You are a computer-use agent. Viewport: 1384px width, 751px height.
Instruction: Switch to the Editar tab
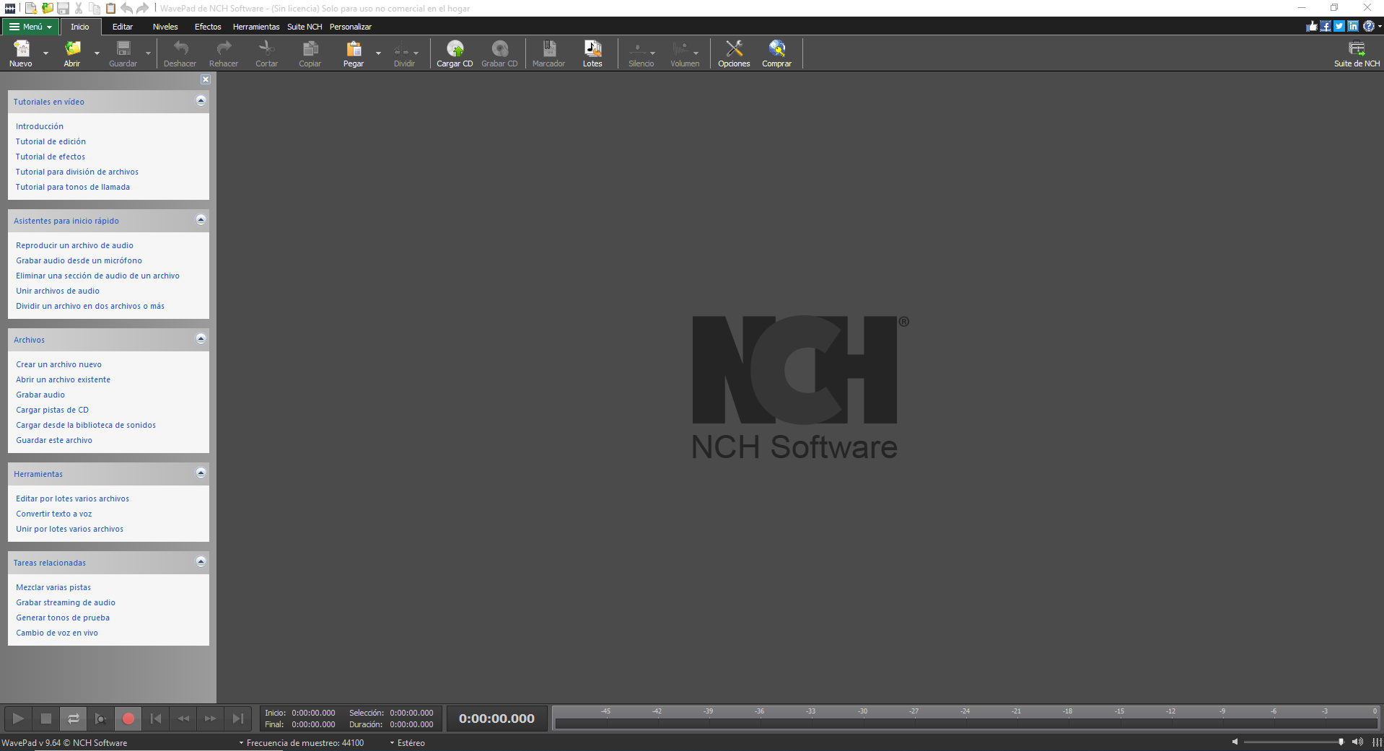pyautogui.click(x=123, y=27)
